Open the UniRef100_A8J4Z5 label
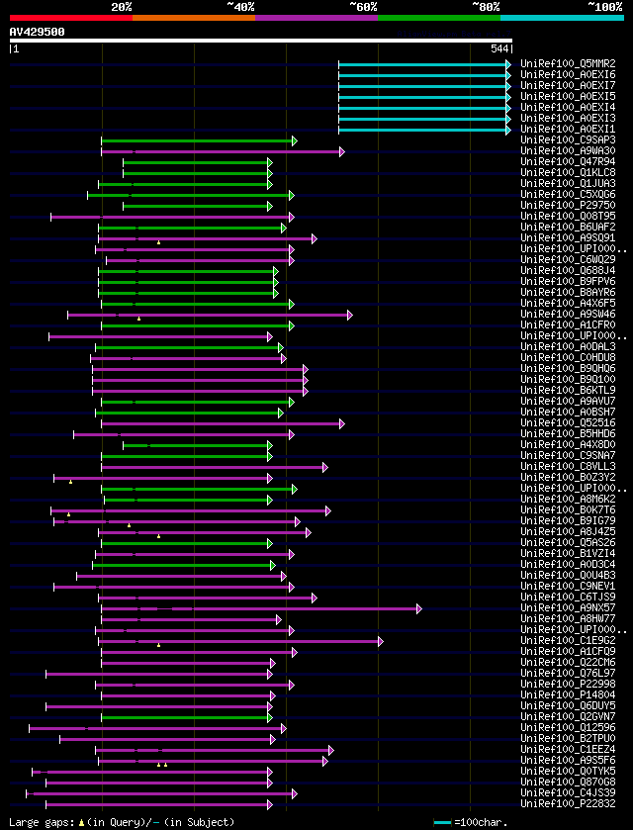Viewport: 633px width, 830px height. click(x=568, y=532)
